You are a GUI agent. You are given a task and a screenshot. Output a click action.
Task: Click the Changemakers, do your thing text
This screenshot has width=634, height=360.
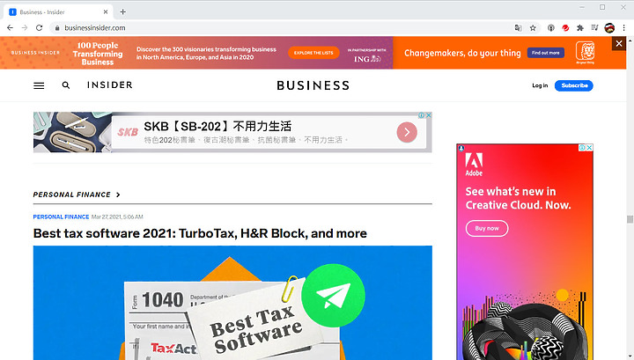[462, 53]
